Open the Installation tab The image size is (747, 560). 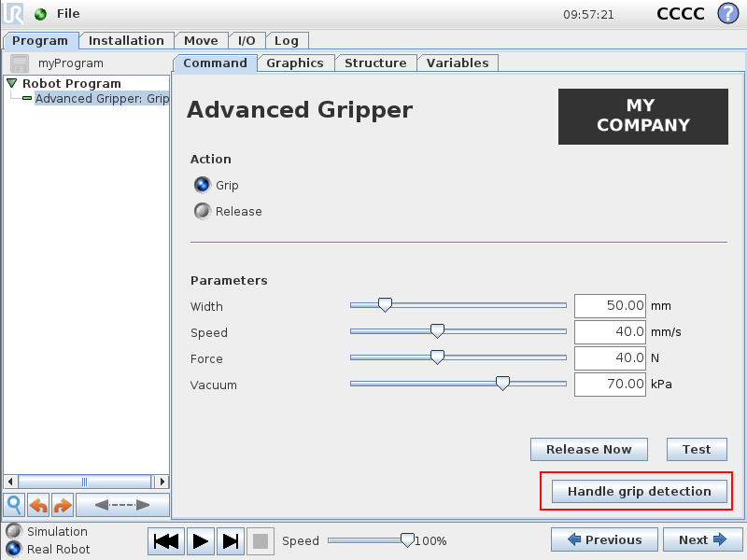(x=126, y=40)
